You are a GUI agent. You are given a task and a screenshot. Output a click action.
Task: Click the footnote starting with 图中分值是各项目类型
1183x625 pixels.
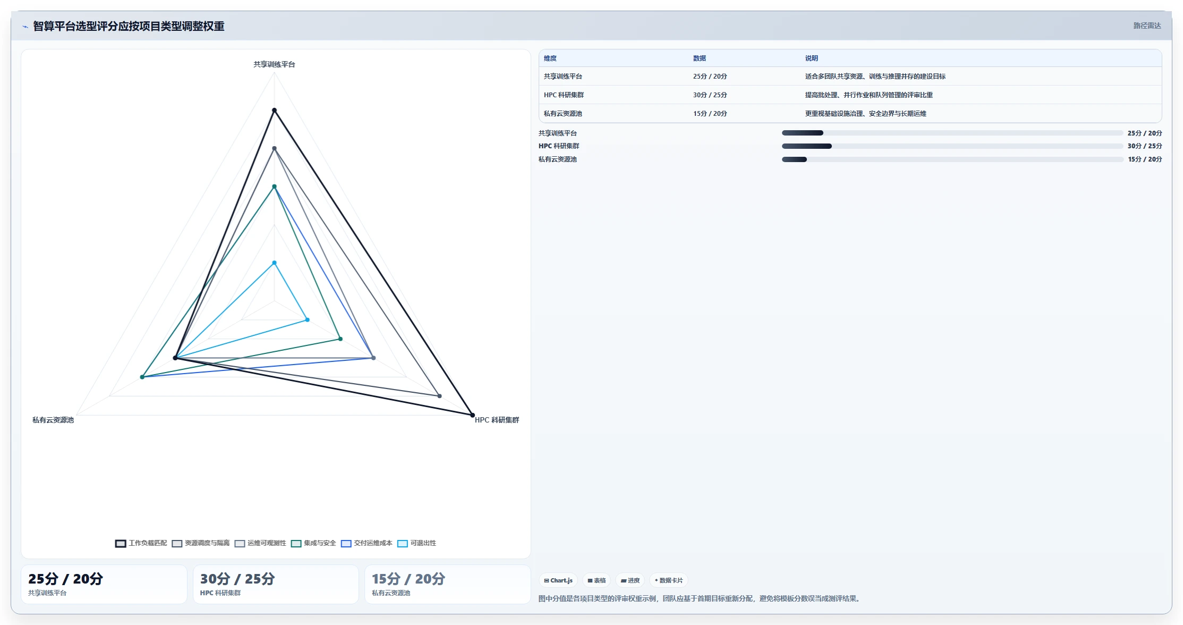[700, 598]
